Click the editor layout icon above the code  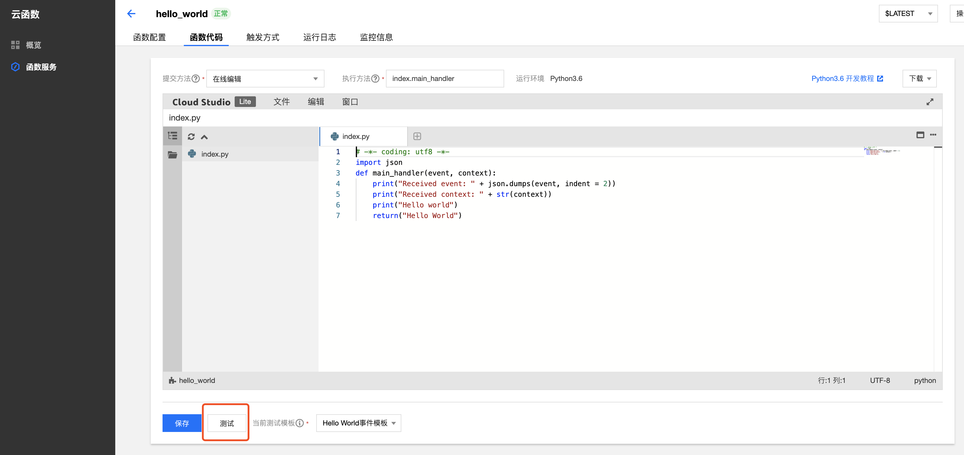(921, 135)
